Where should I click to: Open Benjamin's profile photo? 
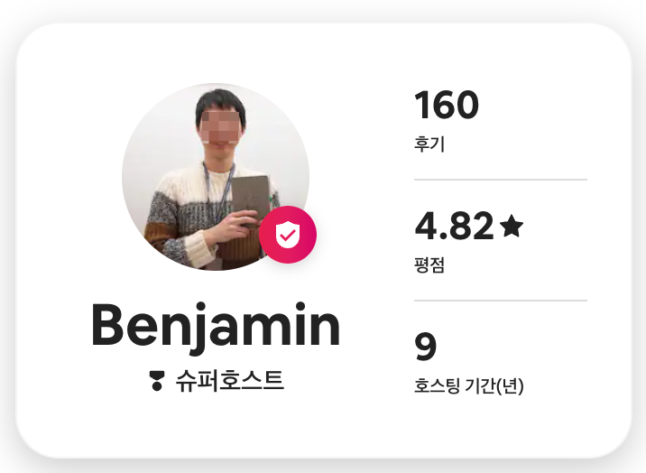point(216,177)
